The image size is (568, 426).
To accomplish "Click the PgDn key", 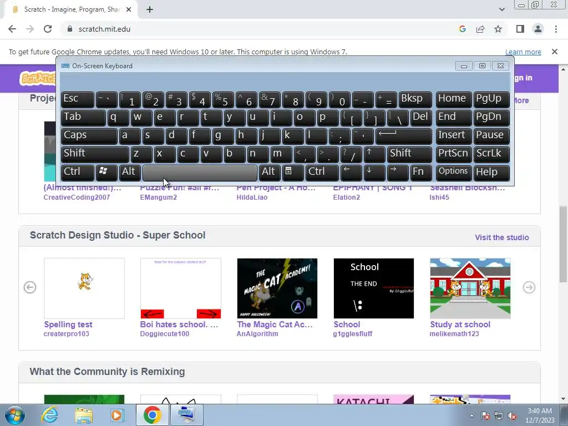I will coord(491,118).
